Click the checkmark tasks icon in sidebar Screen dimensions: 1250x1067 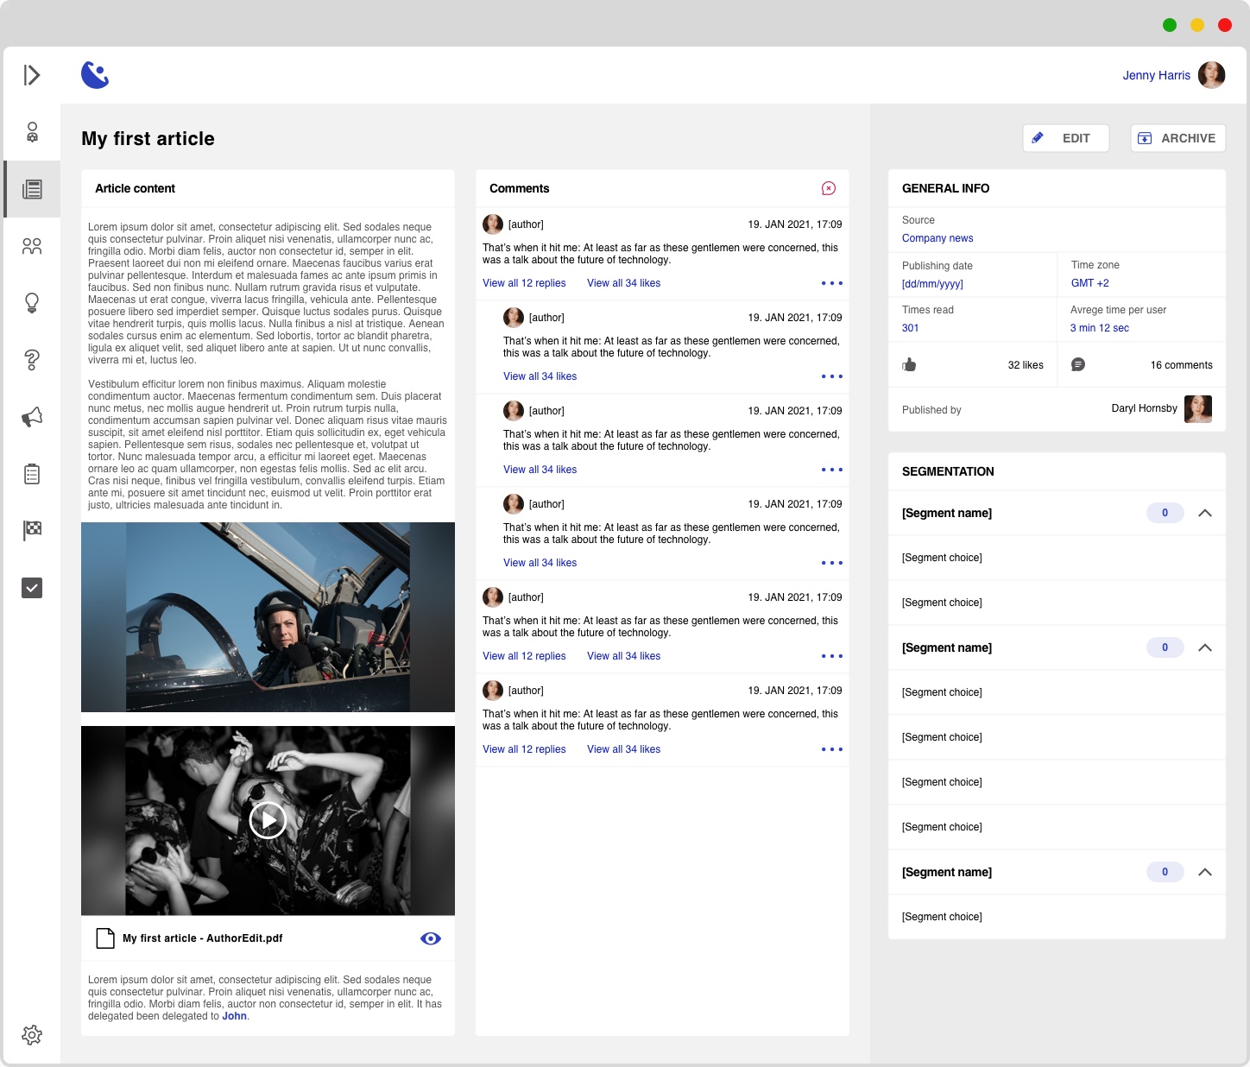point(32,588)
